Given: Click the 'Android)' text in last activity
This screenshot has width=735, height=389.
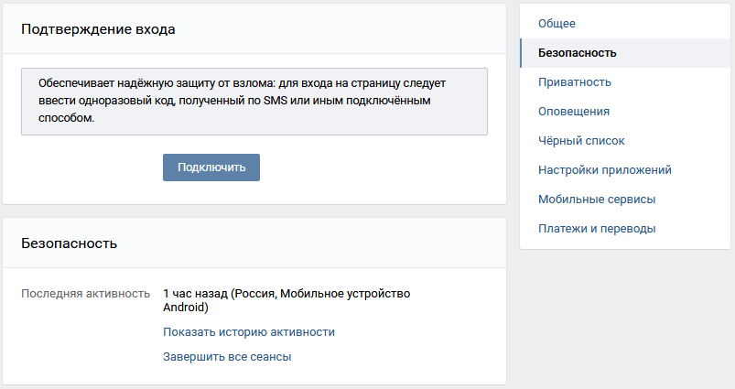Looking at the screenshot, I should click(186, 308).
